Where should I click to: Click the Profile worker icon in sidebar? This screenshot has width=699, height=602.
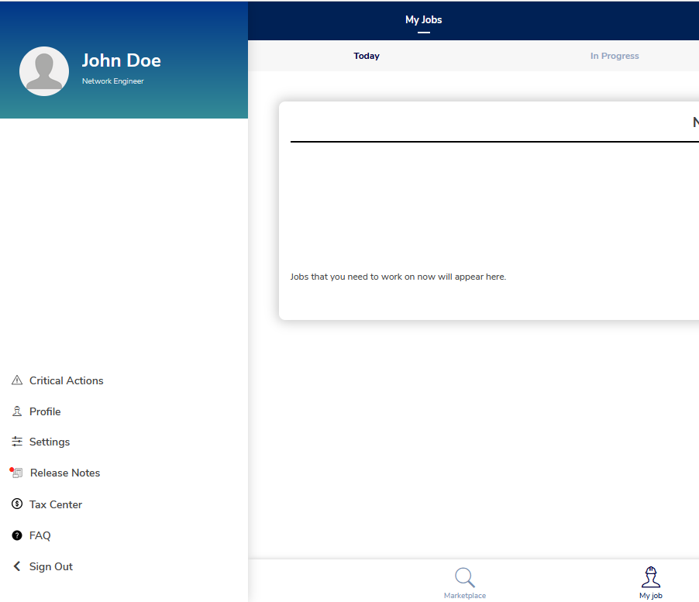(17, 411)
